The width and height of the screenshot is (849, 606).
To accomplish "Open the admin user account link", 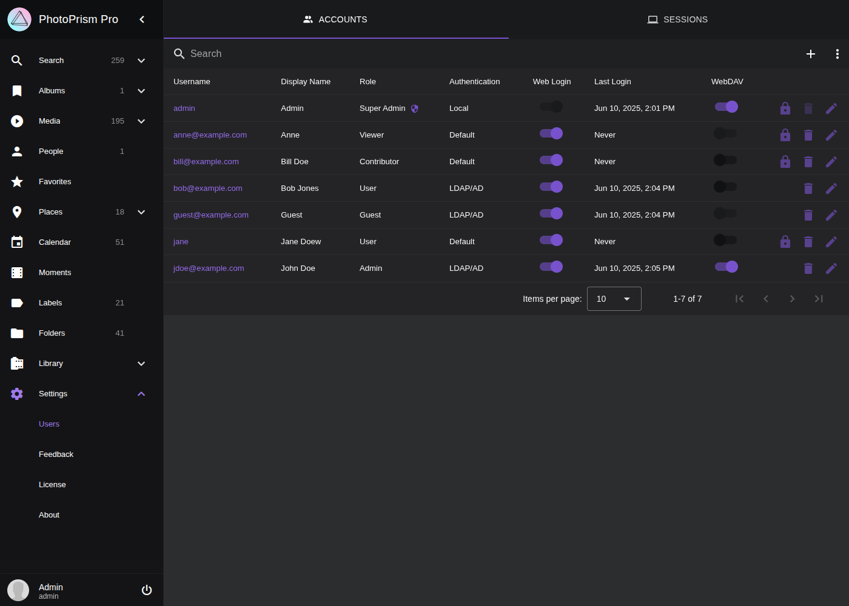I will pyautogui.click(x=184, y=108).
